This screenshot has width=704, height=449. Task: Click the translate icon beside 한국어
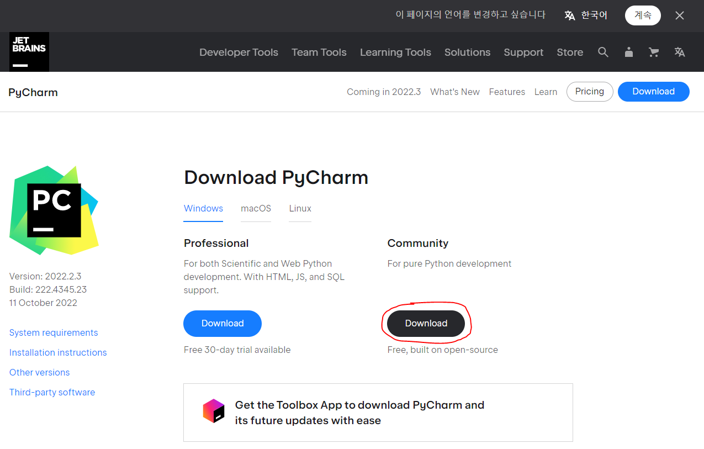click(x=570, y=15)
